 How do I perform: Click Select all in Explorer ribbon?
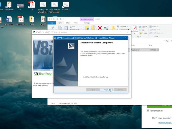(154, 27)
